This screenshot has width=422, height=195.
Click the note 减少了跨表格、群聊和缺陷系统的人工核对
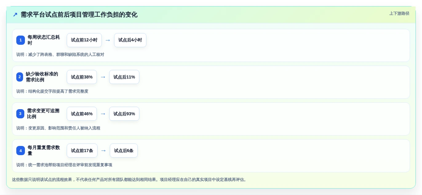coord(60,55)
